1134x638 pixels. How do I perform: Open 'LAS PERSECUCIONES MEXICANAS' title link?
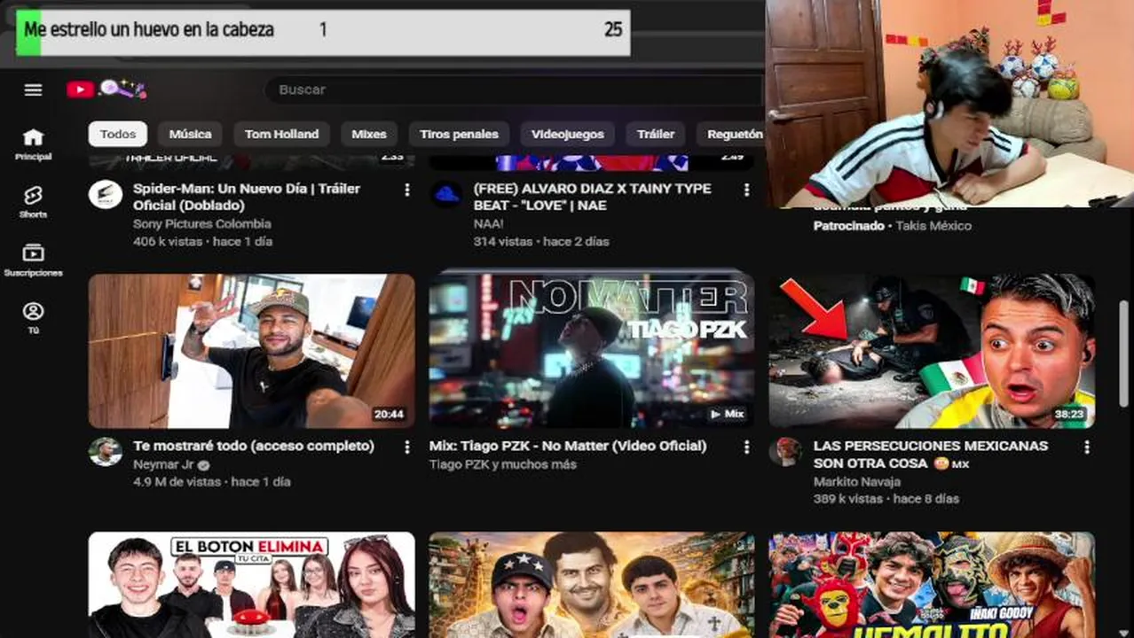pos(930,455)
